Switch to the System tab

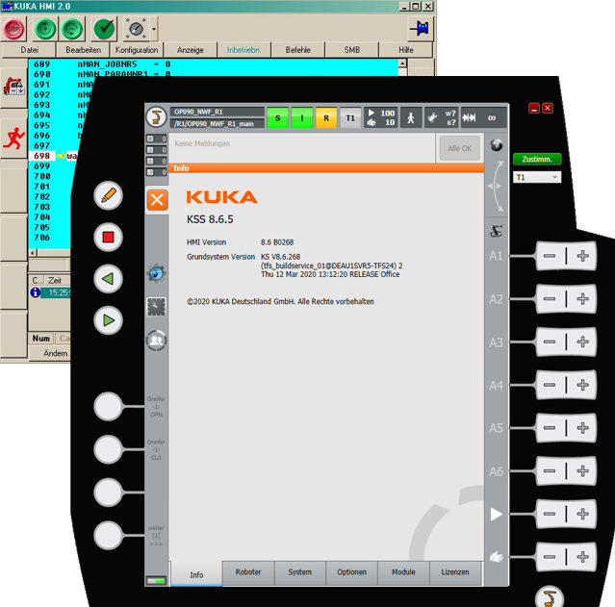click(300, 572)
